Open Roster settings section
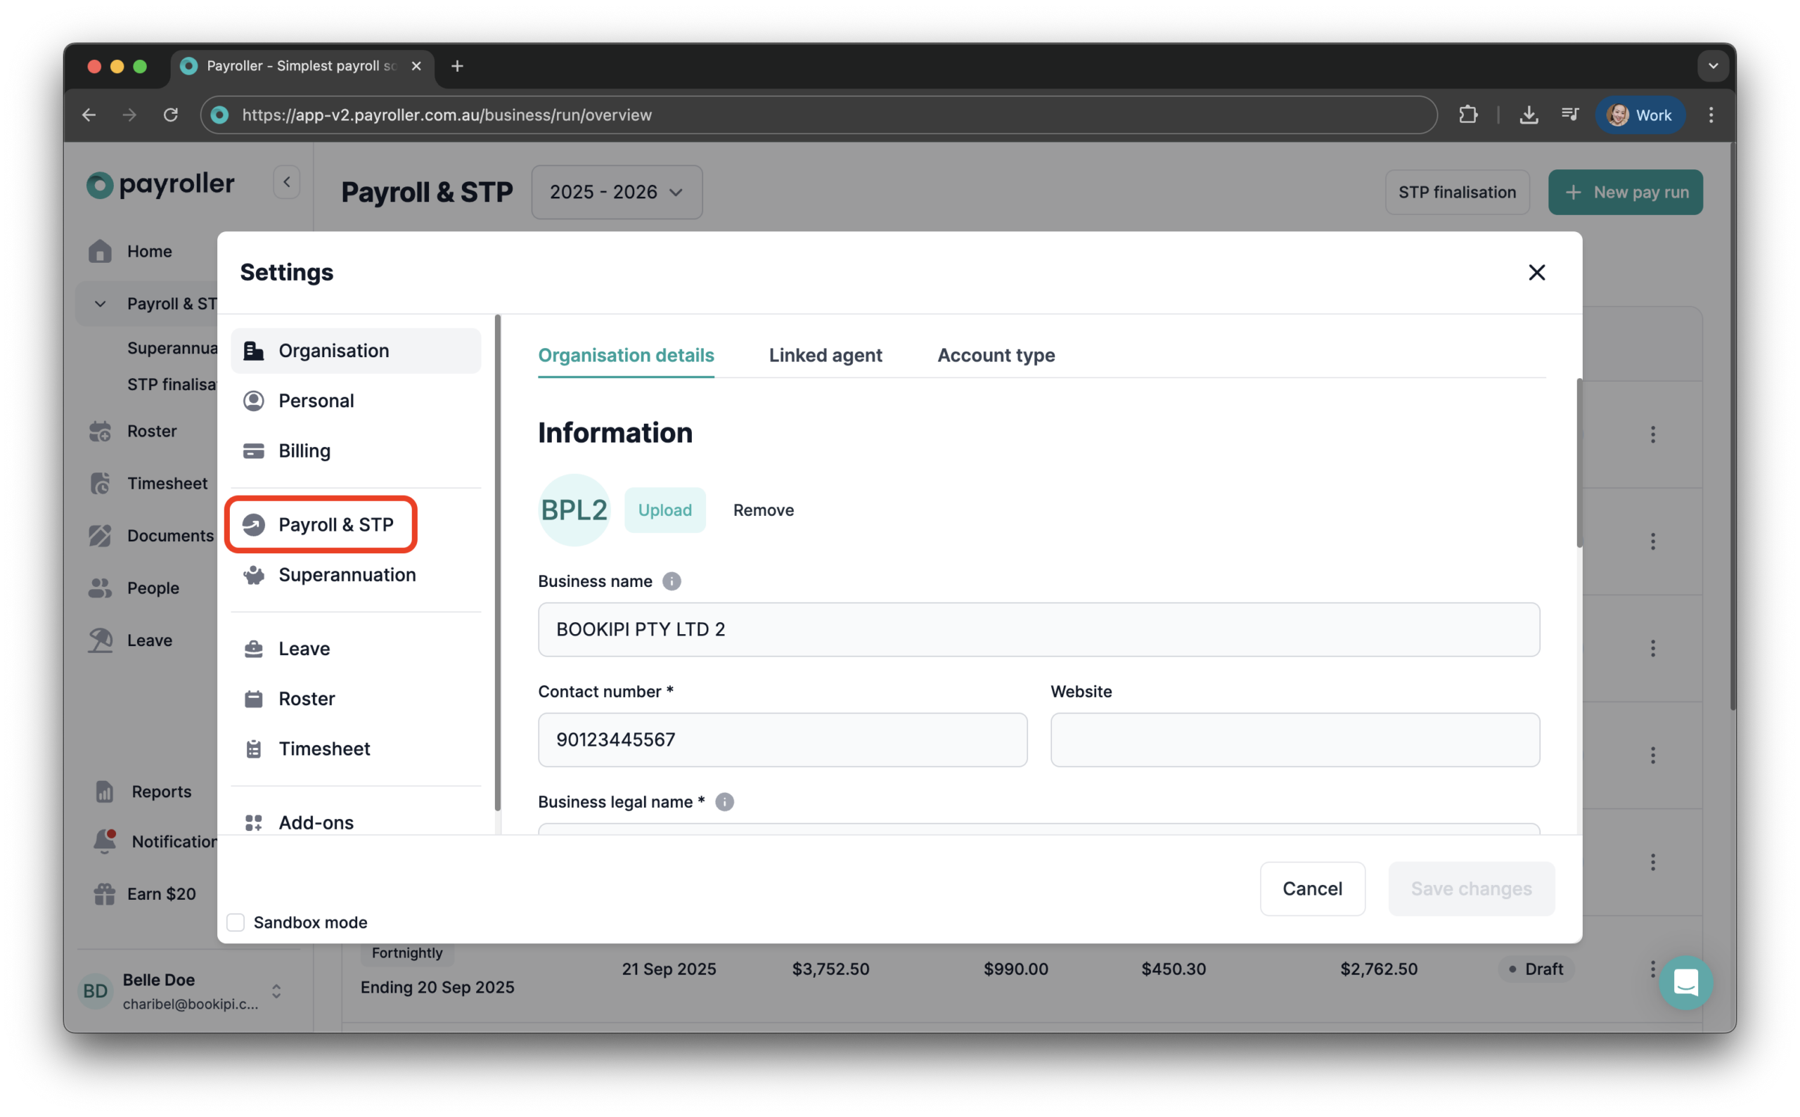The height and width of the screenshot is (1117, 1800). pos(355,699)
